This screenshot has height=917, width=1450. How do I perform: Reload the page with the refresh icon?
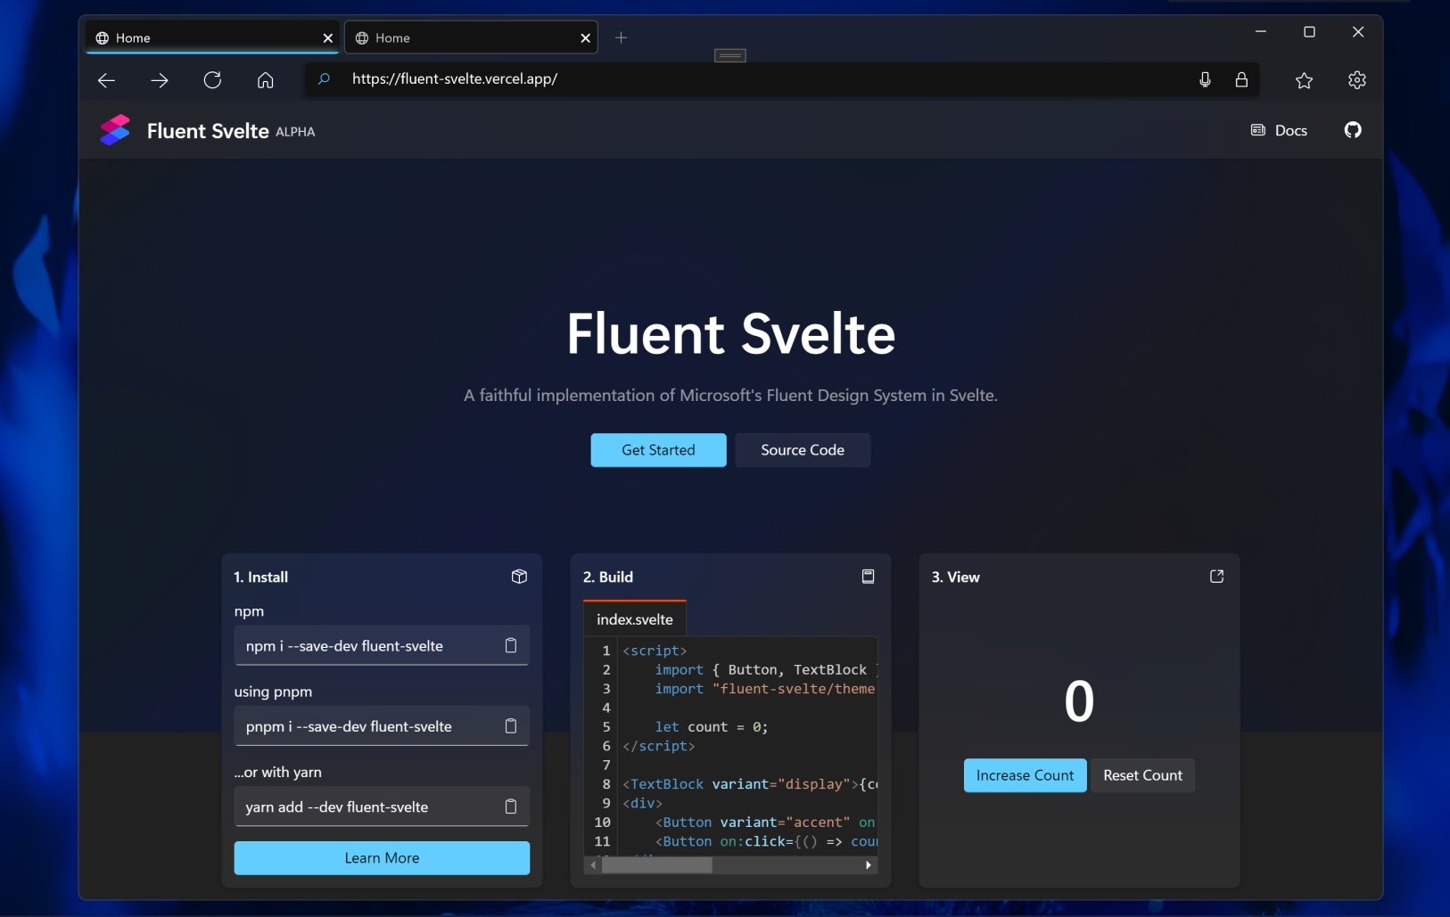[212, 80]
